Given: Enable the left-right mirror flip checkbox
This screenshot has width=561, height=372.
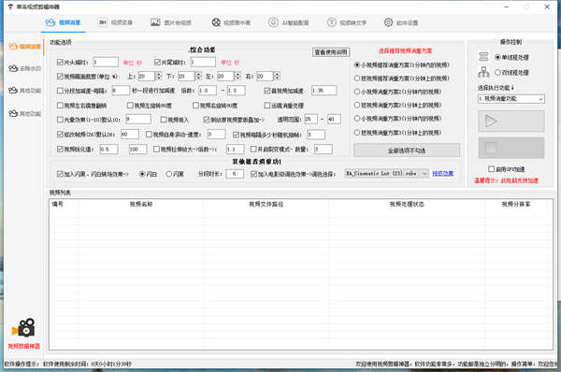Looking at the screenshot, I should [60, 106].
